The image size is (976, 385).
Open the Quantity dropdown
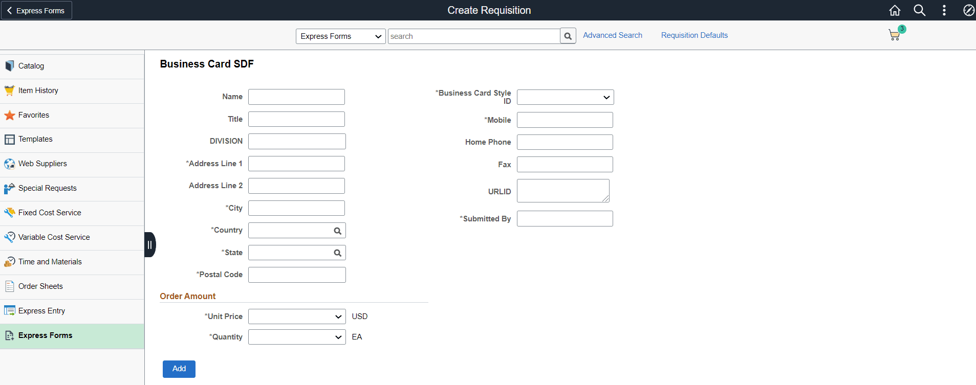297,337
